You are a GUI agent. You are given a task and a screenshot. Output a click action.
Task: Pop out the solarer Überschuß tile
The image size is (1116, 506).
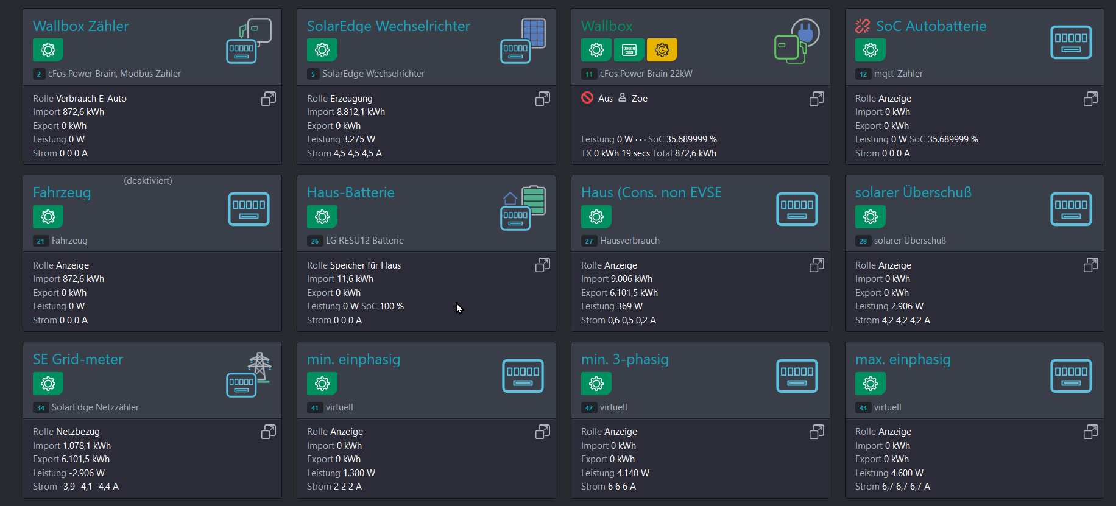click(1091, 265)
